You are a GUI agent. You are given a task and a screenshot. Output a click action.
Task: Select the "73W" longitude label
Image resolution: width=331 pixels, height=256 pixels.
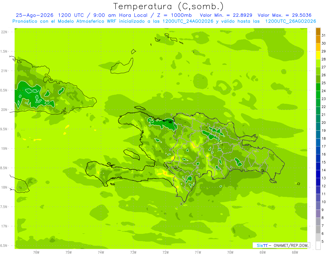coord(133,252)
